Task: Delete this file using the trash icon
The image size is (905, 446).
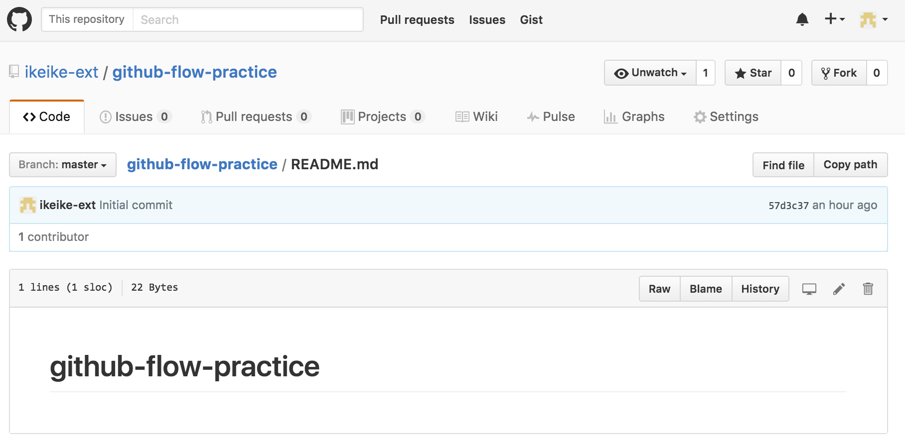Action: tap(868, 289)
